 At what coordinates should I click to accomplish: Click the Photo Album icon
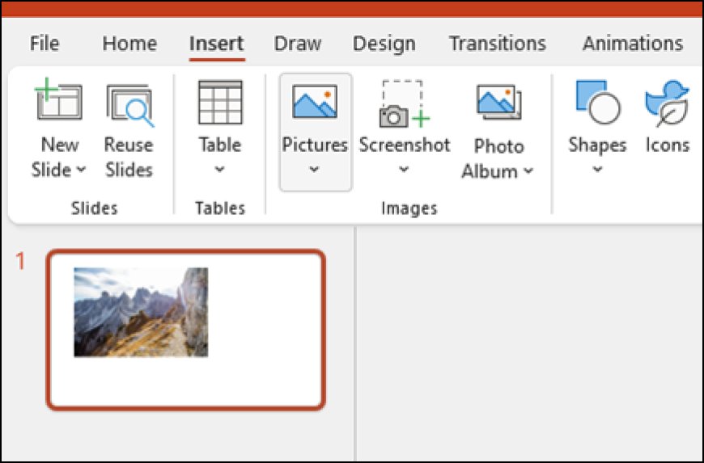[498, 103]
